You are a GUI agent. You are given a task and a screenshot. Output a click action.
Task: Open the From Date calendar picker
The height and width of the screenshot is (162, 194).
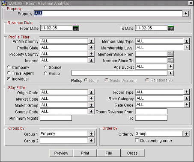pos(76,28)
